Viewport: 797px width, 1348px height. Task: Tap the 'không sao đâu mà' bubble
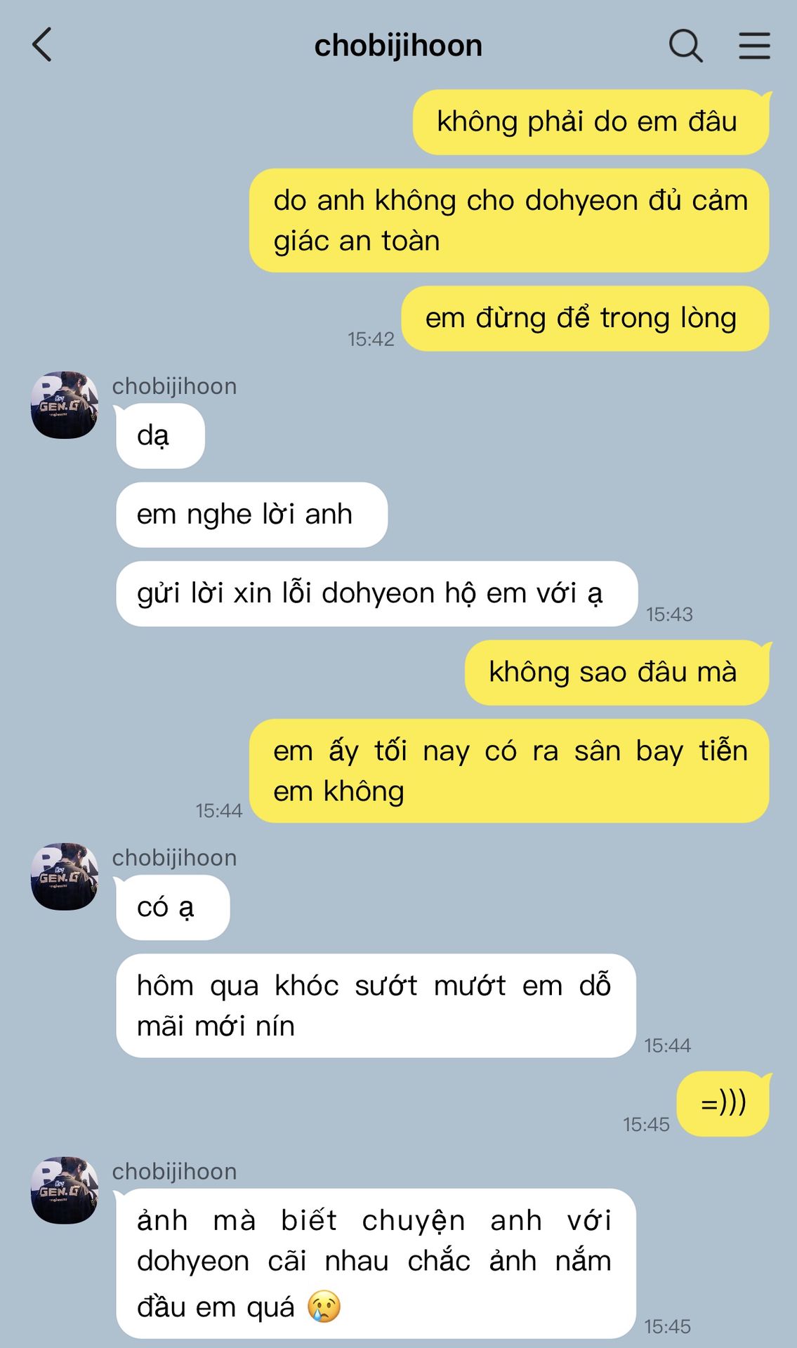(x=617, y=673)
